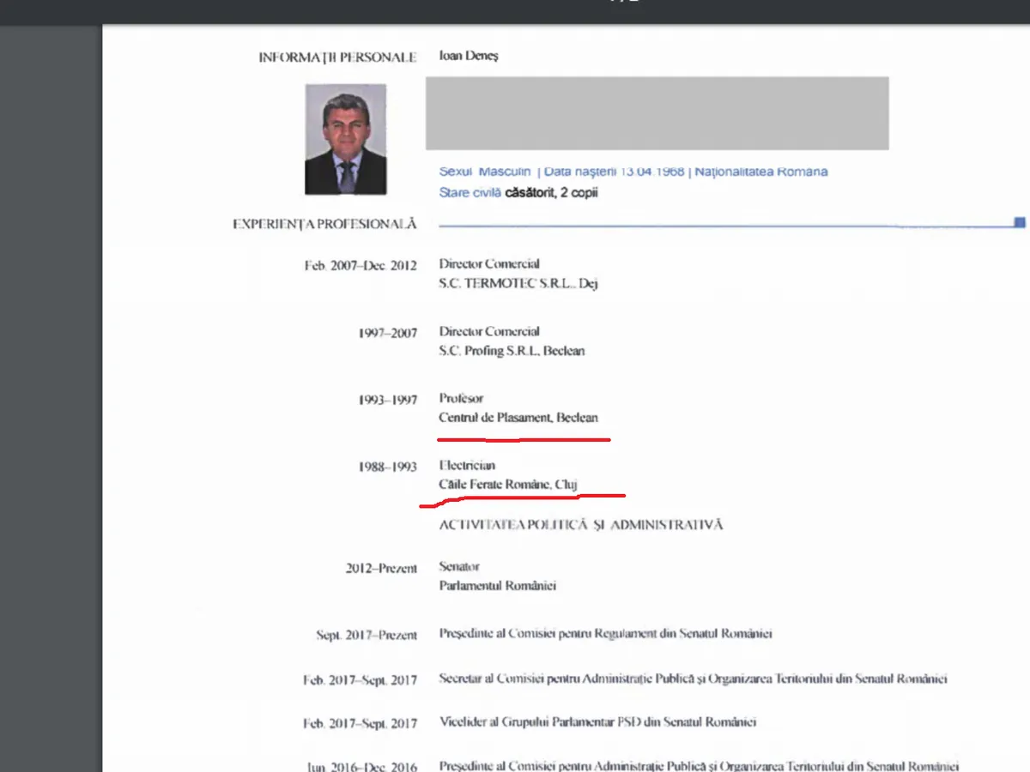The image size is (1030, 772).
Task: Click the Senator position text
Action: coord(459,567)
